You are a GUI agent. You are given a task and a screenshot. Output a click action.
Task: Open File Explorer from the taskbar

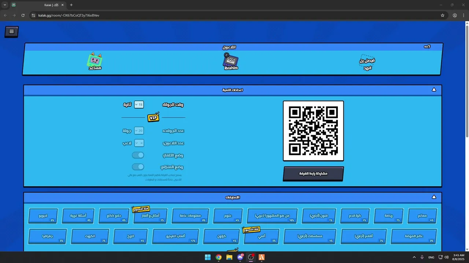[229, 257]
